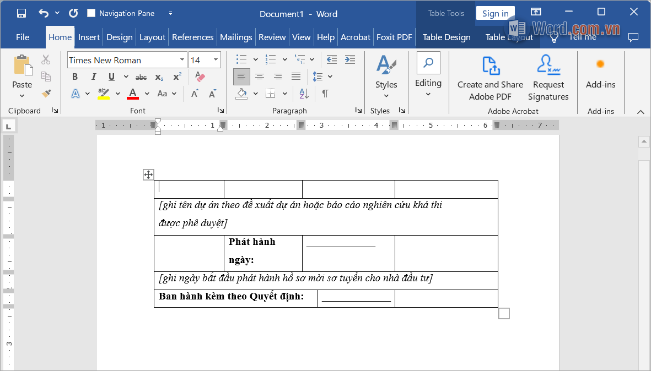This screenshot has width=651, height=371.
Task: Click Create and Share Adobe PDF
Action: (x=490, y=77)
